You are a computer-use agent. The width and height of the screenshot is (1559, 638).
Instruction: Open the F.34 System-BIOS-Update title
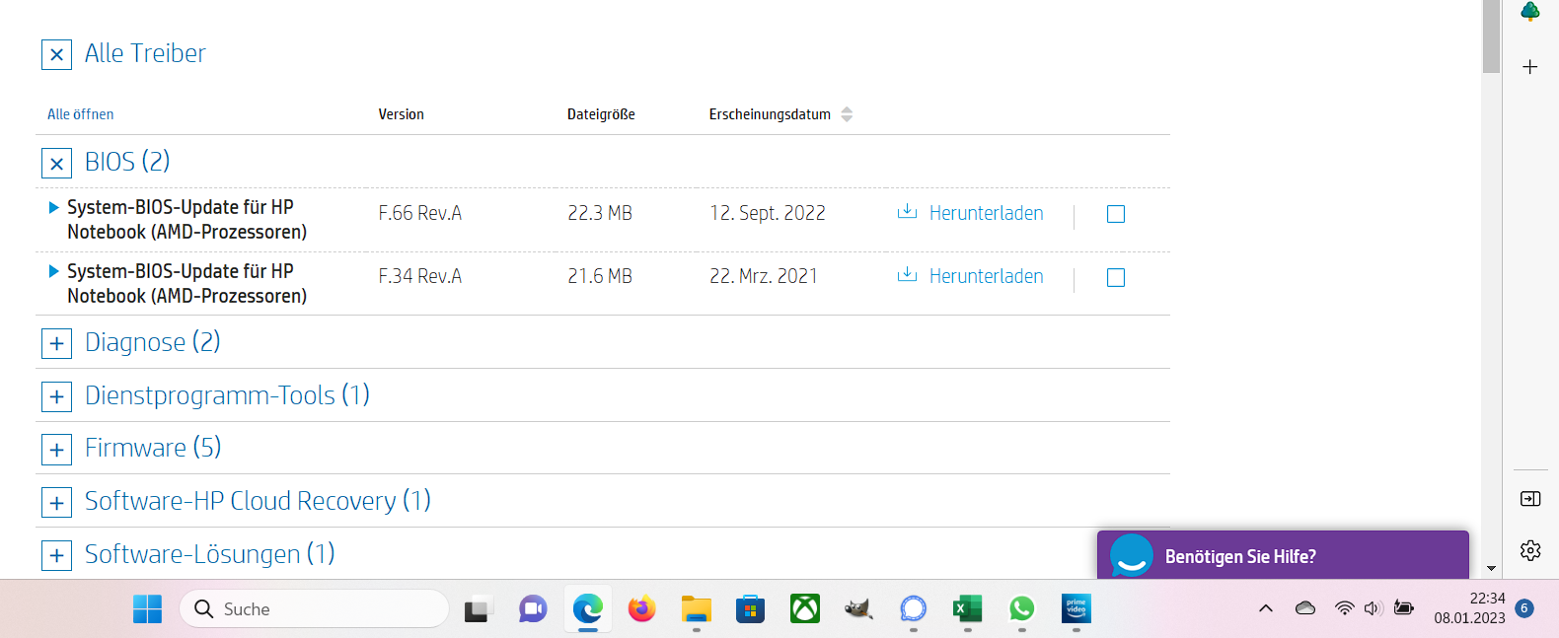pyautogui.click(x=186, y=283)
